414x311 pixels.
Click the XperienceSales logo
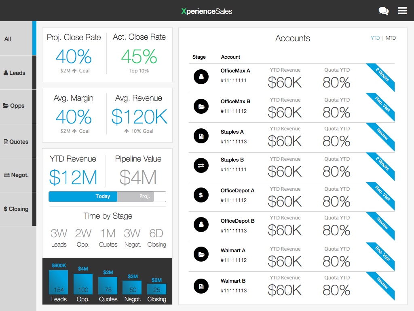coord(207,11)
